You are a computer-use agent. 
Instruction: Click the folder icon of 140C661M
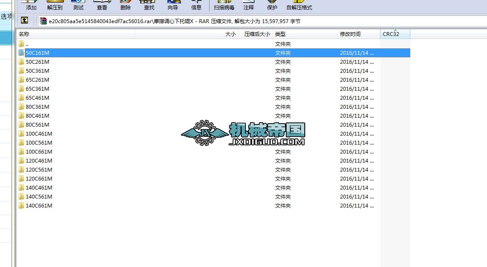tap(21, 206)
